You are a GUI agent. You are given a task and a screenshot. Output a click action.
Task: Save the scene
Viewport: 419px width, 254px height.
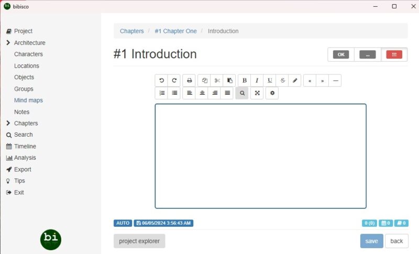pyautogui.click(x=371, y=241)
